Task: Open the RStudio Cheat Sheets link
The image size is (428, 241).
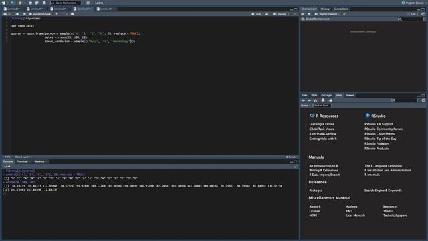Action: point(379,134)
